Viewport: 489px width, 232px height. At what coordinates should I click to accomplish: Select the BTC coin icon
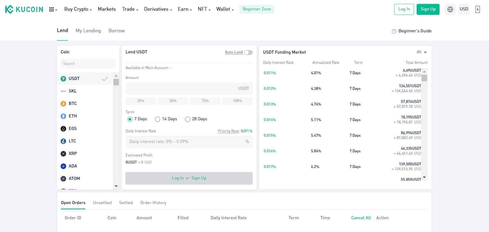coord(63,104)
